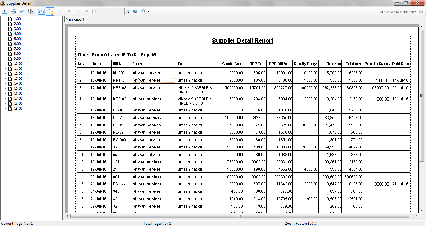This screenshot has width=426, height=226.
Task: Select group tree item 7.00
Action: click(17, 49)
